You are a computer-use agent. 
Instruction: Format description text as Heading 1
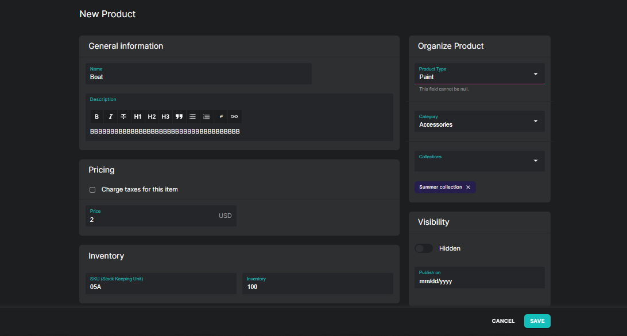(x=137, y=116)
